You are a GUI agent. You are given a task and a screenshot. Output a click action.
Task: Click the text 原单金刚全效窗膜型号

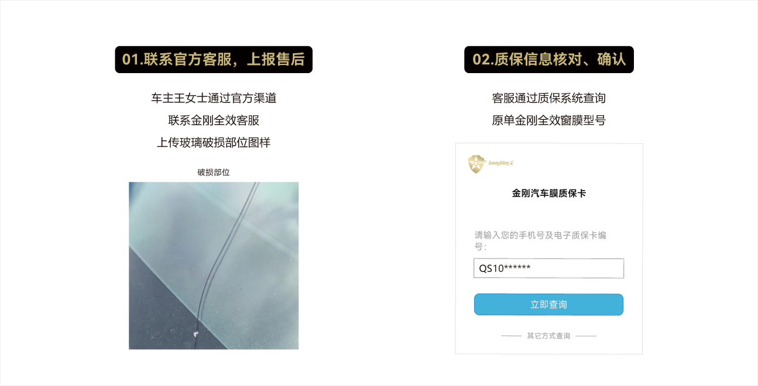548,120
